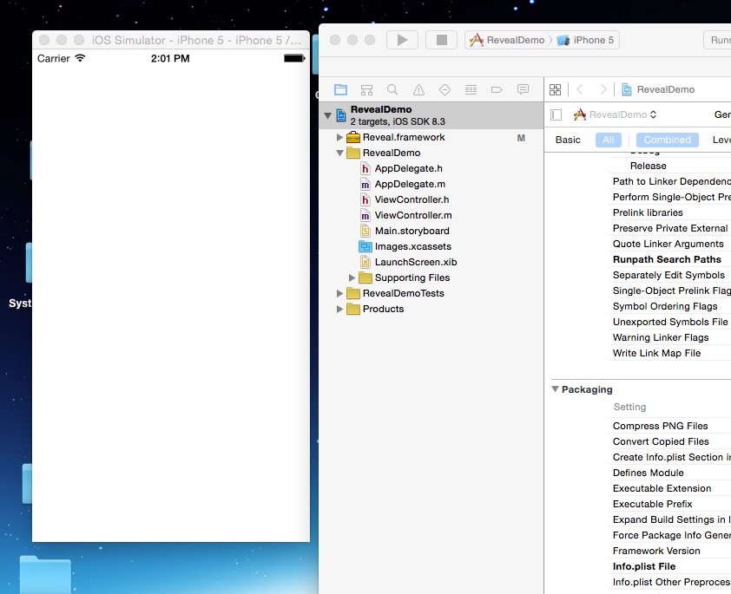Expand the Products group
Viewport: 731px width, 594px height.
[339, 309]
